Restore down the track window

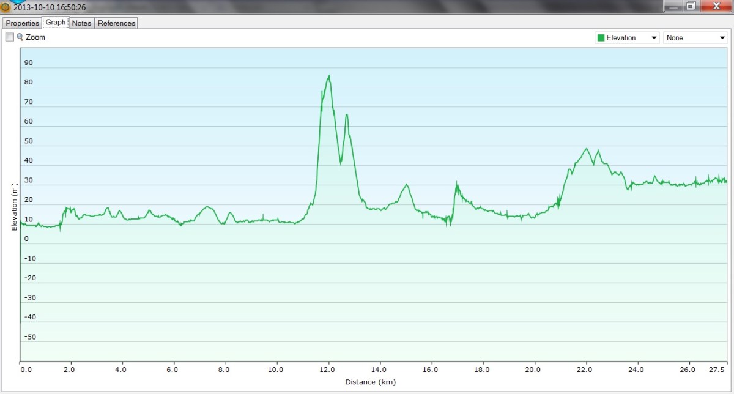point(691,6)
